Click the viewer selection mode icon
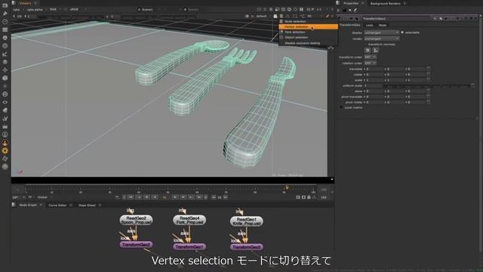The image size is (483, 272). [x=281, y=16]
